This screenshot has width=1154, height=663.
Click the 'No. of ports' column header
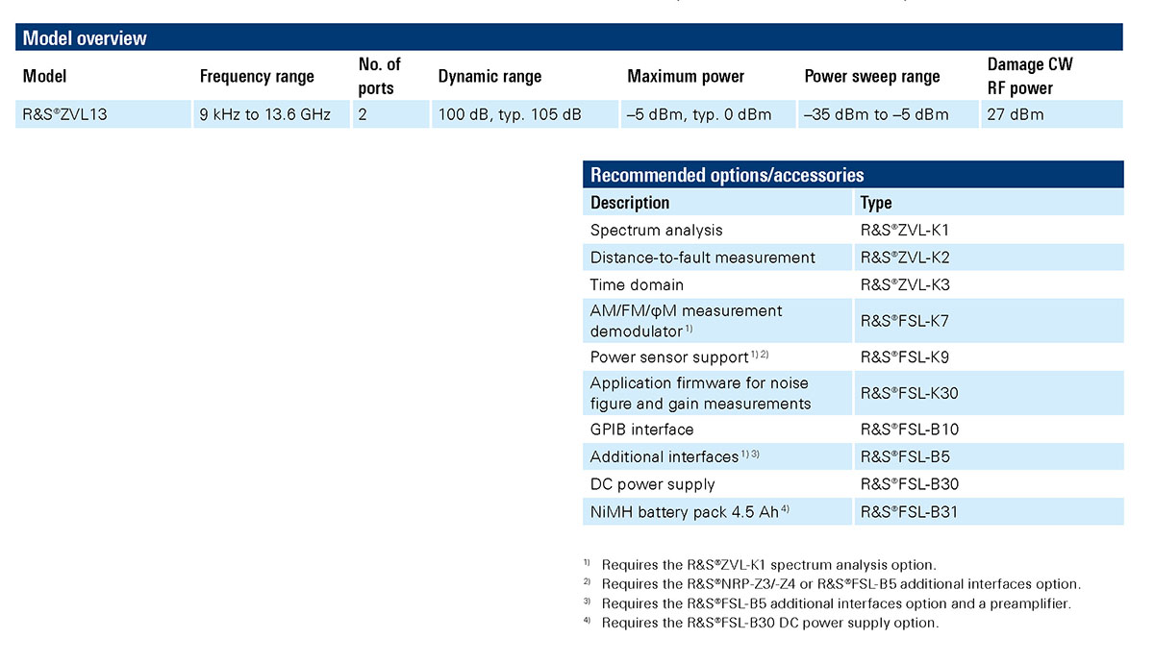click(x=380, y=76)
